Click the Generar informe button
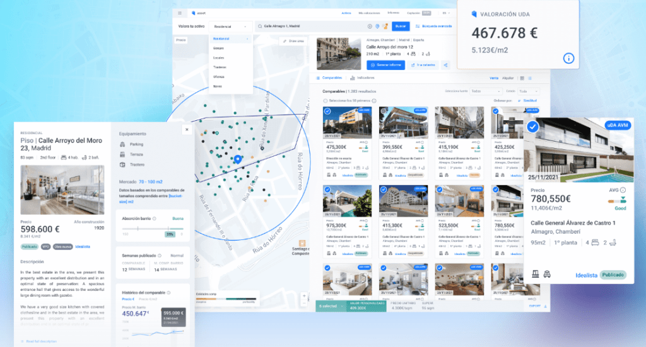 coord(385,65)
